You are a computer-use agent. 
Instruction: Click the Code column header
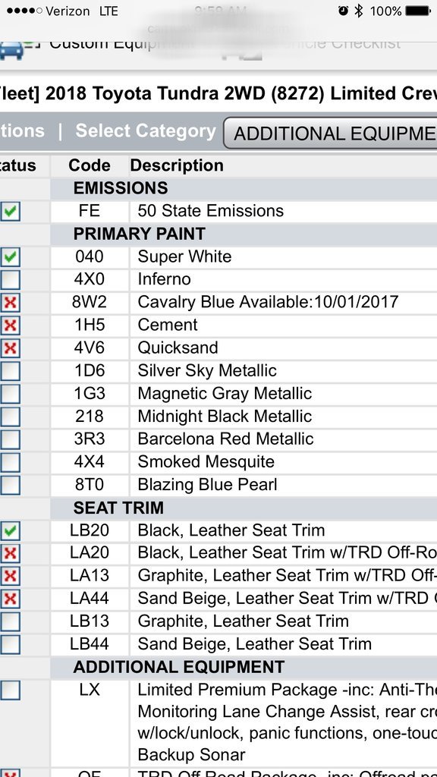point(90,165)
